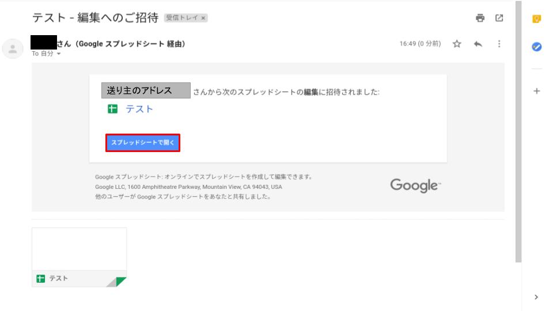553x311 pixels.
Task: Open Google Keep from the side panel
Action: click(x=536, y=18)
